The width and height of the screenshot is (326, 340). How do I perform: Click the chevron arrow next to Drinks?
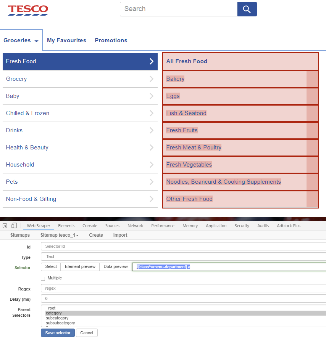pos(152,130)
